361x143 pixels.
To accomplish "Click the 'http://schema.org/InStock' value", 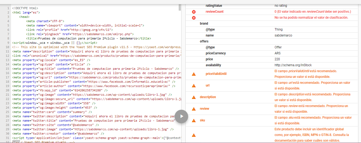I will 293,65.
